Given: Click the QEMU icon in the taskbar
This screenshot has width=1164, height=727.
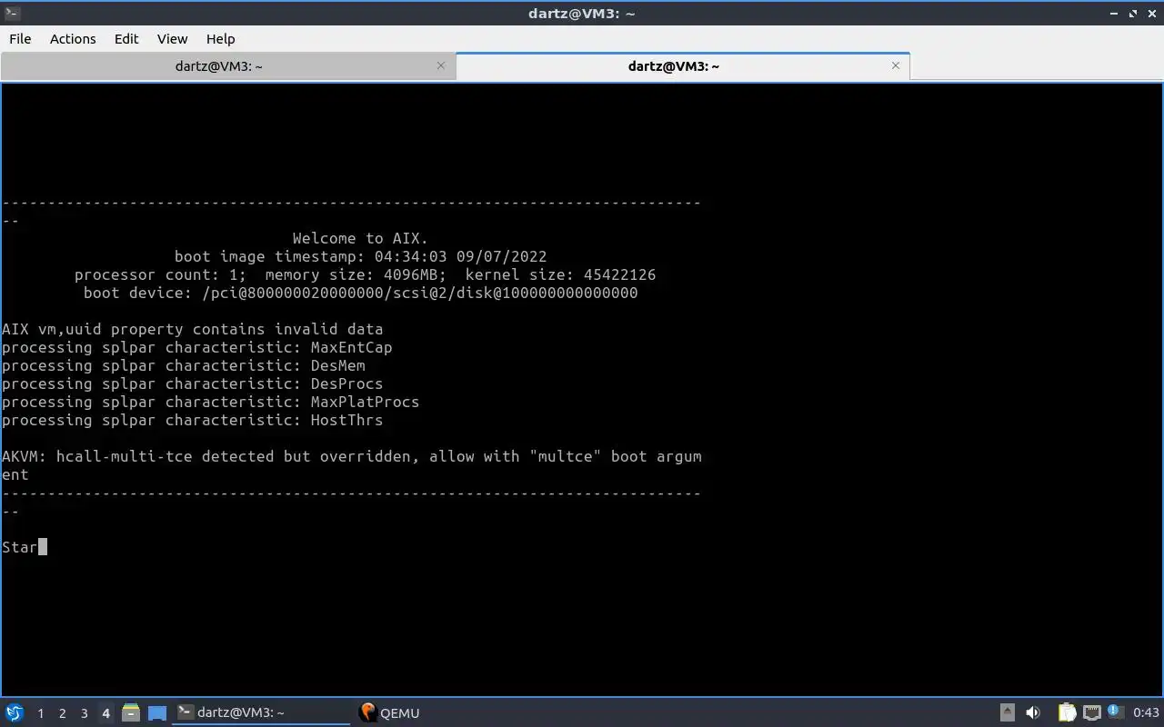Looking at the screenshot, I should coord(367,712).
